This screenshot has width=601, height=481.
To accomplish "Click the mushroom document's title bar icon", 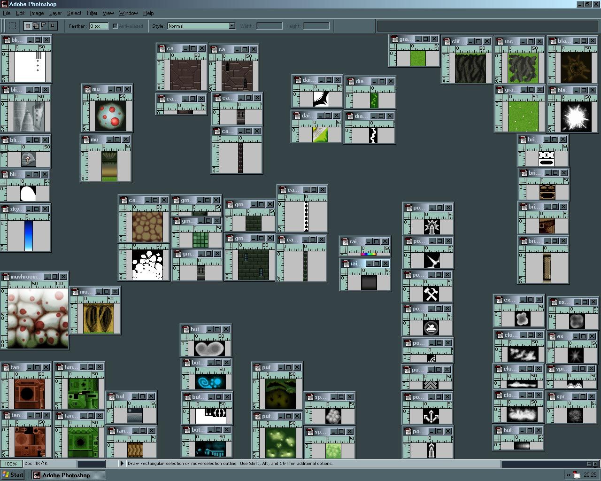I will click(5, 277).
